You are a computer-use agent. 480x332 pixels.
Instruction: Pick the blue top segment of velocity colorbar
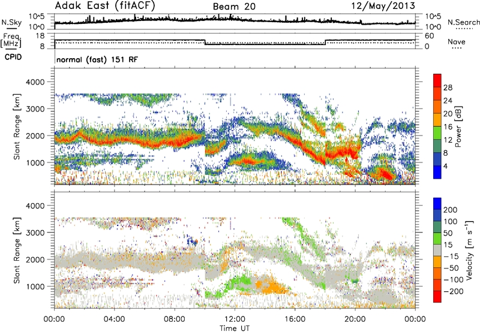[x=437, y=204]
